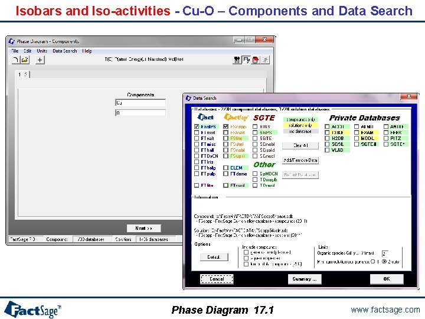
Task: Enable the PITZ private database checkbox
Action: (386, 138)
